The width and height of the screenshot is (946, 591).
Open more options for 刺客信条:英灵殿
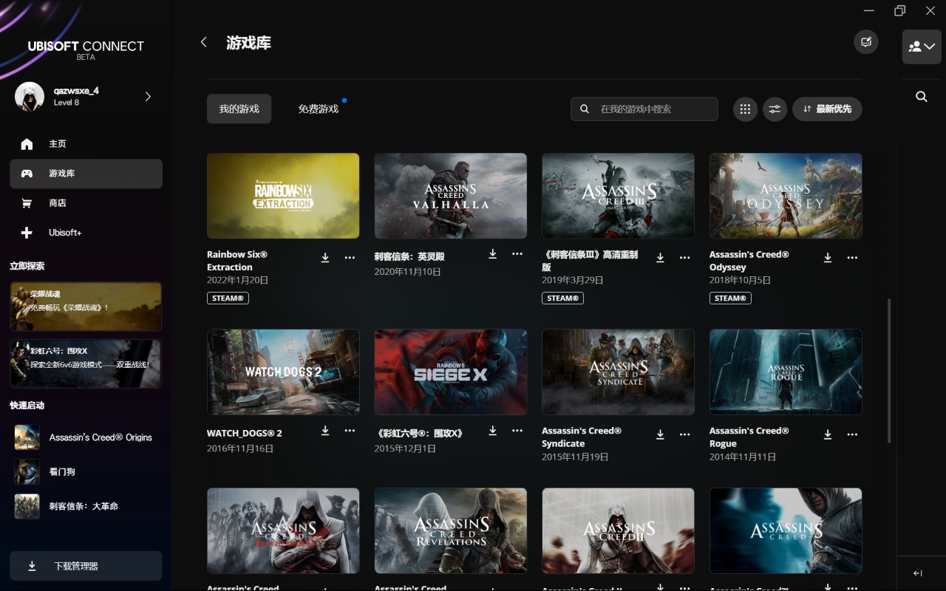click(x=517, y=254)
